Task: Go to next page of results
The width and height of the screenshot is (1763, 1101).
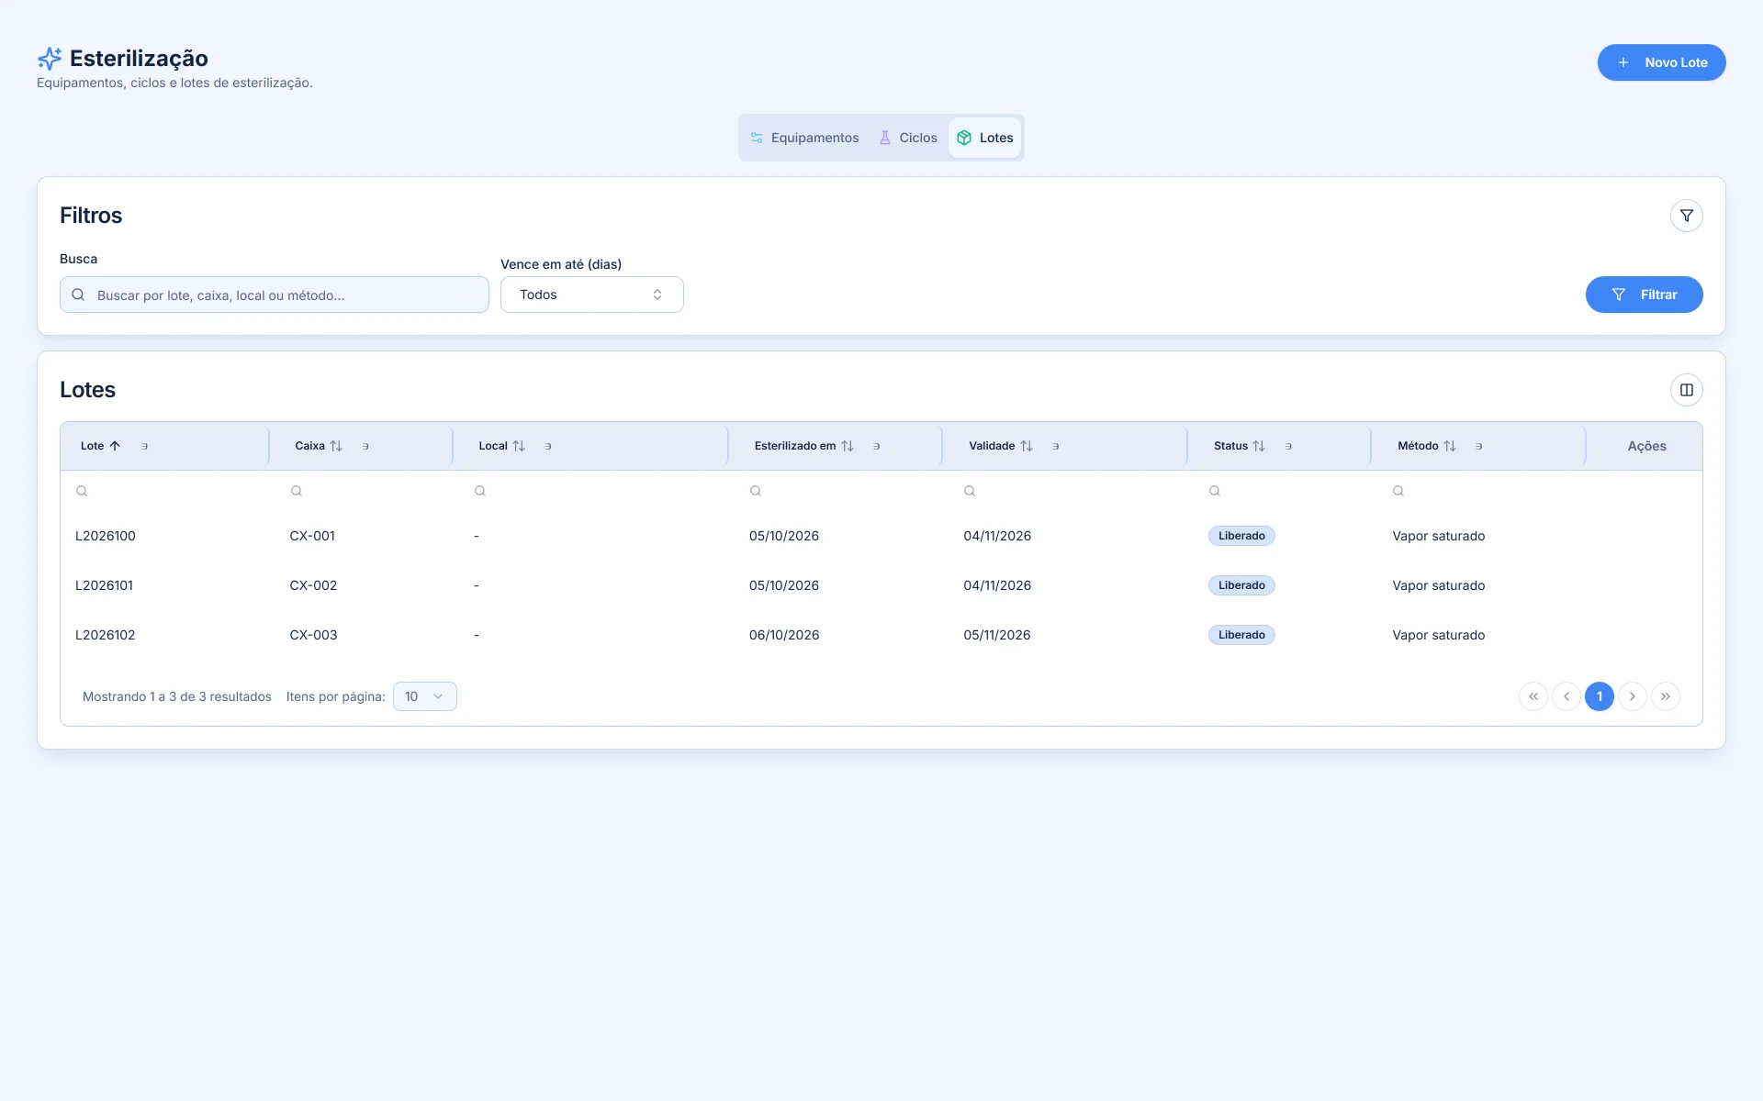Action: click(x=1633, y=696)
